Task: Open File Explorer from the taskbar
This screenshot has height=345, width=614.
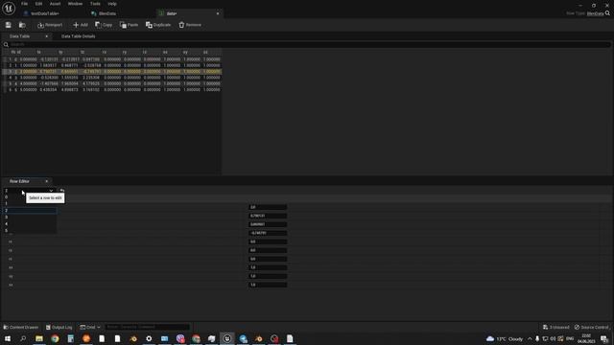Action: [x=39, y=338]
